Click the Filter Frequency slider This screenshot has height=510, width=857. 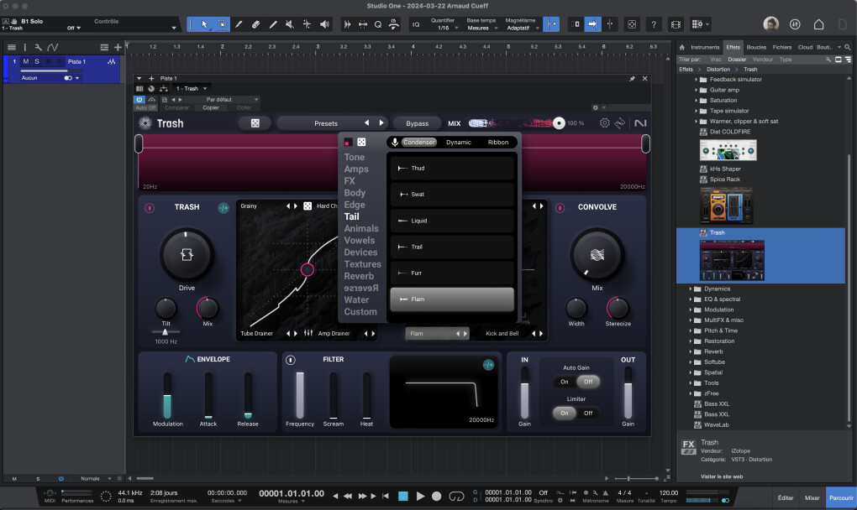(x=300, y=395)
